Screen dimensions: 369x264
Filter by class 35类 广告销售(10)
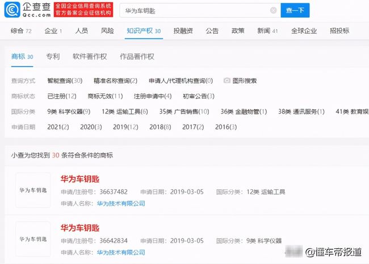coord(184,112)
